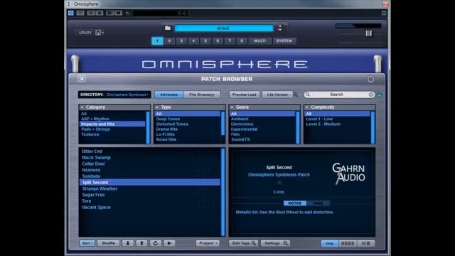This screenshot has height=256, width=455.
Task: Open the default patch name display
Action: pos(223,28)
